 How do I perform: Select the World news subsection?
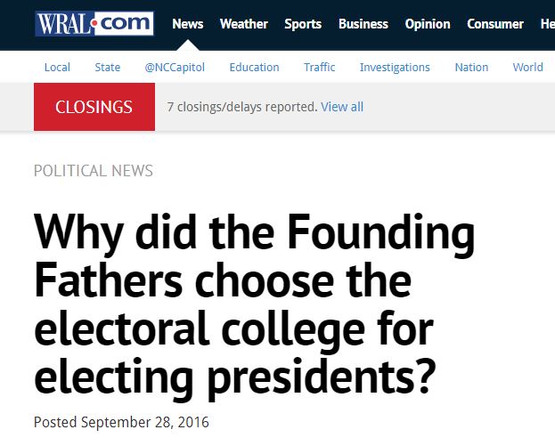coord(527,67)
